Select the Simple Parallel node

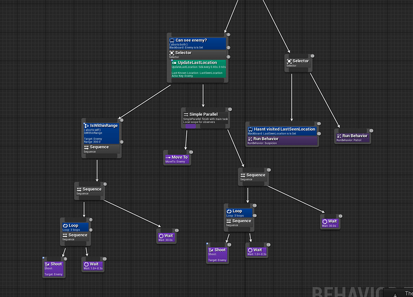tap(205, 118)
